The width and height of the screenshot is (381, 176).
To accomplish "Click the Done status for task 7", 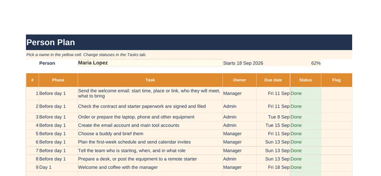I will (305, 151).
